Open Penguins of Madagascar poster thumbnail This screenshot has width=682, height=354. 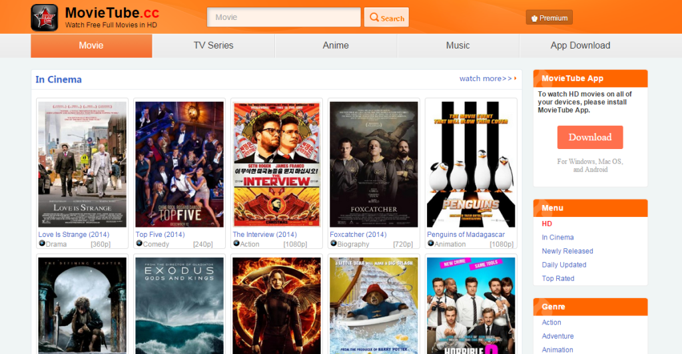click(x=471, y=164)
